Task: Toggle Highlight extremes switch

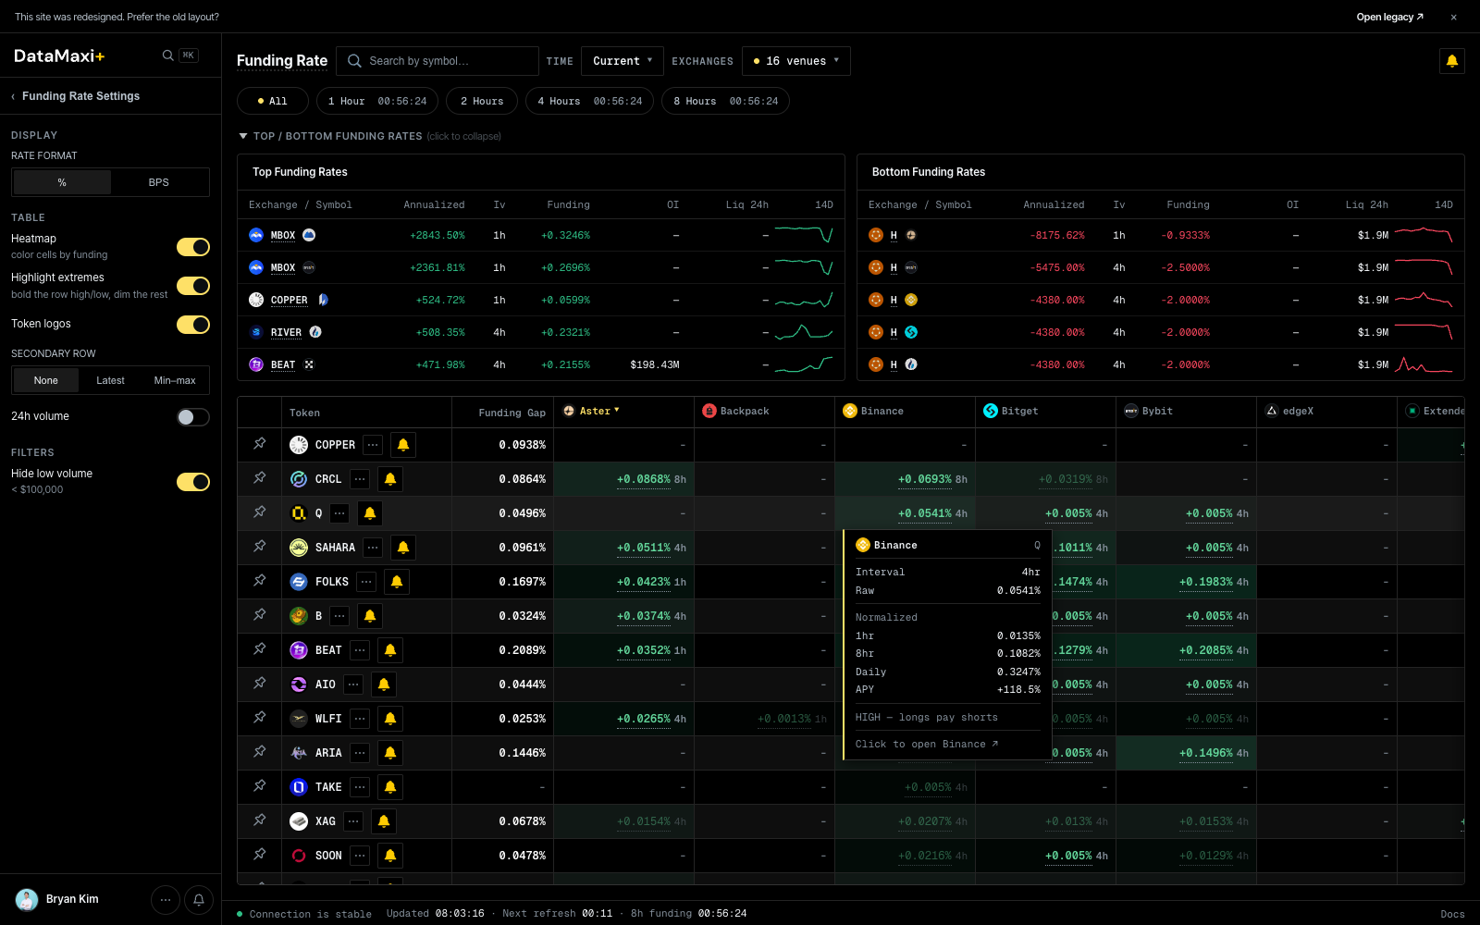Action: (x=193, y=286)
